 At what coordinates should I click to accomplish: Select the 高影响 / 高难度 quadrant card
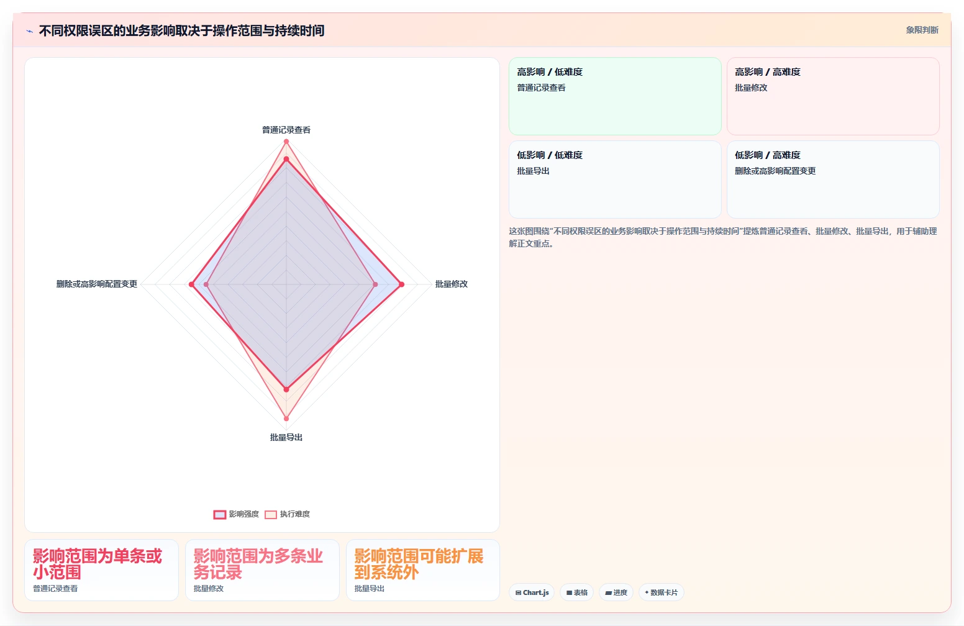pyautogui.click(x=833, y=96)
